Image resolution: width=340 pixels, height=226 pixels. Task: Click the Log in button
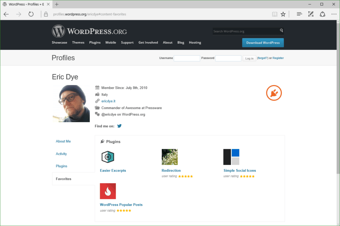249,58
